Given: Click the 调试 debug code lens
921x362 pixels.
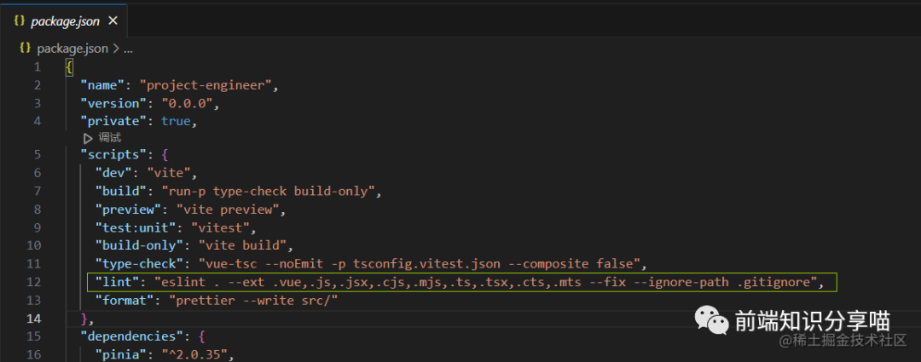Looking at the screenshot, I should pos(110,138).
